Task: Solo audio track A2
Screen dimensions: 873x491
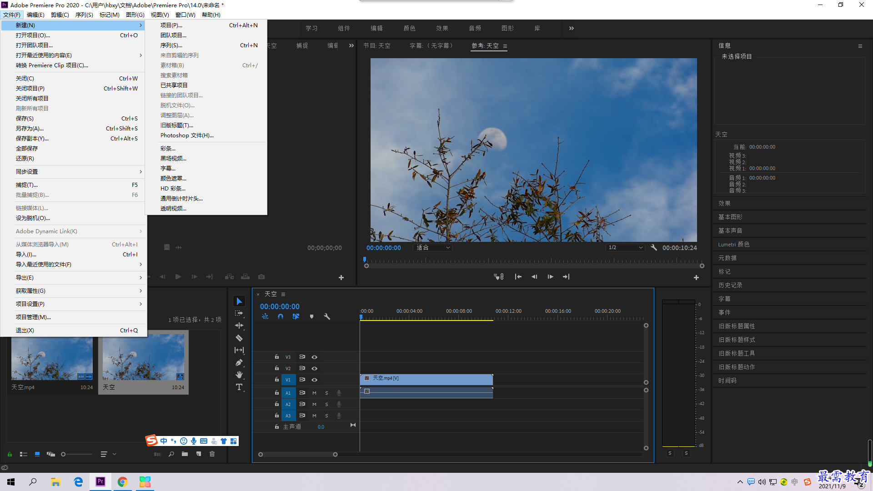Action: (x=326, y=404)
